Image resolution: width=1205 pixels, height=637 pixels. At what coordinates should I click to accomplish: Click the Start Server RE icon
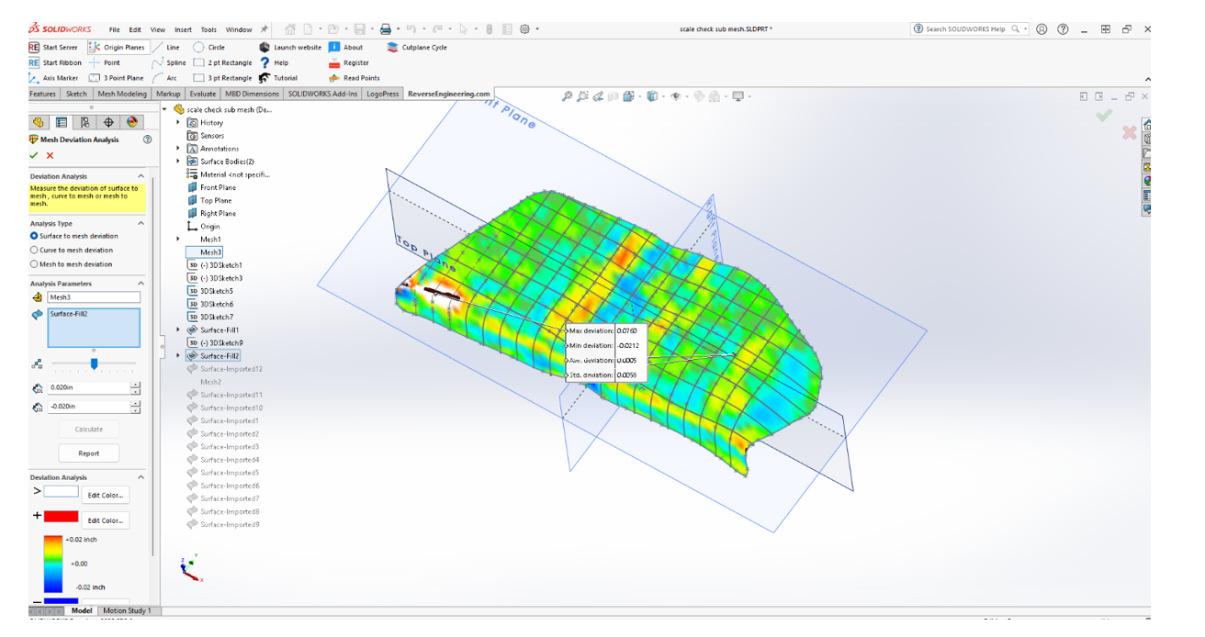(x=34, y=47)
